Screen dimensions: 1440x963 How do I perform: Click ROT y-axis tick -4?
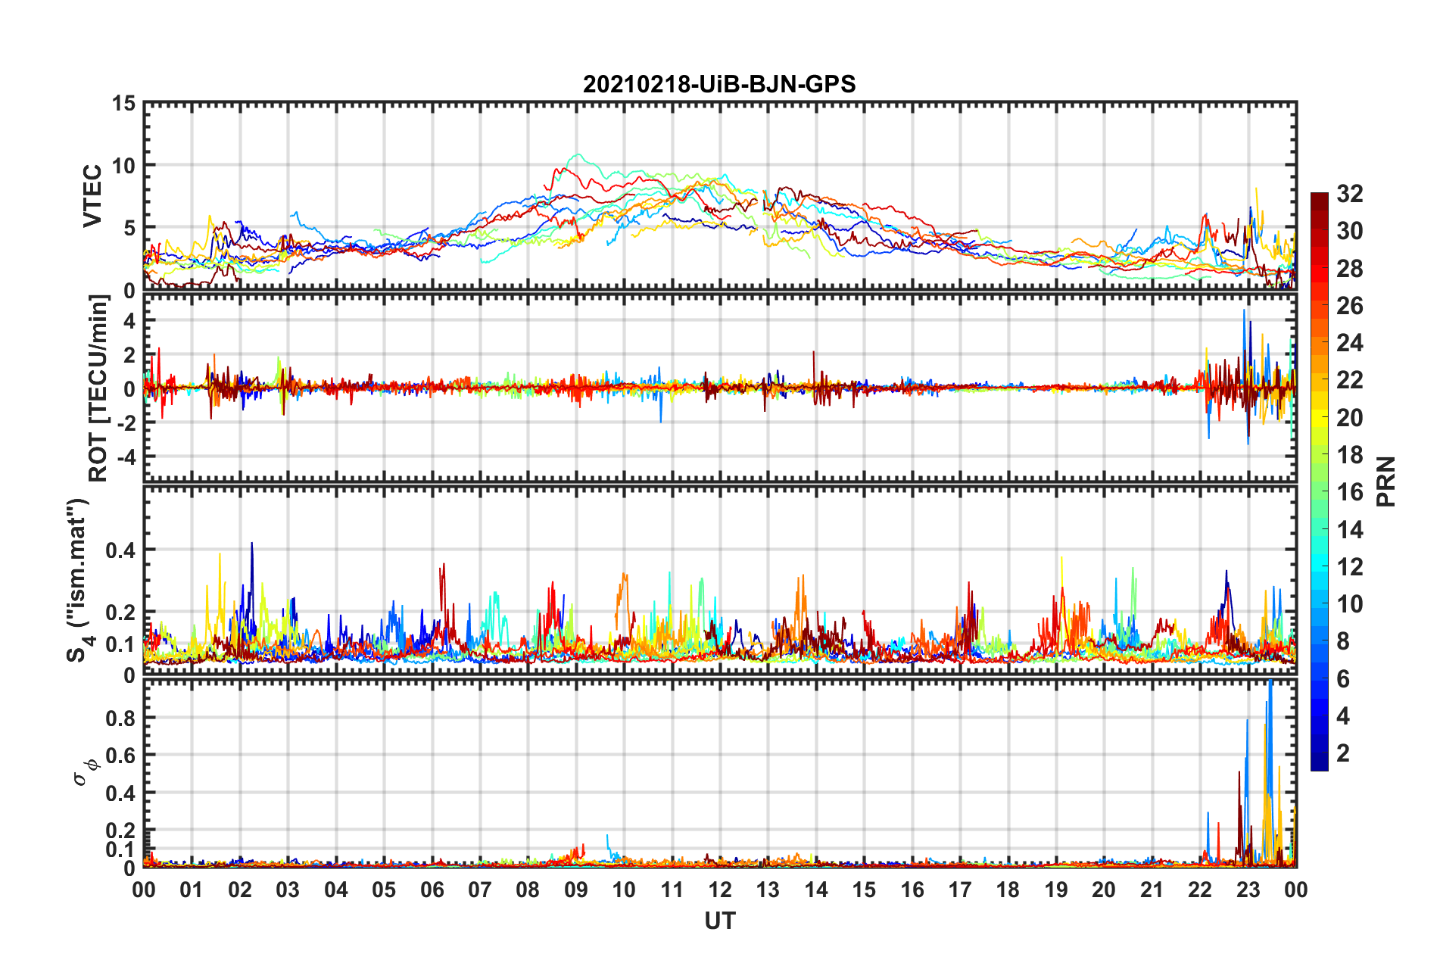[127, 457]
